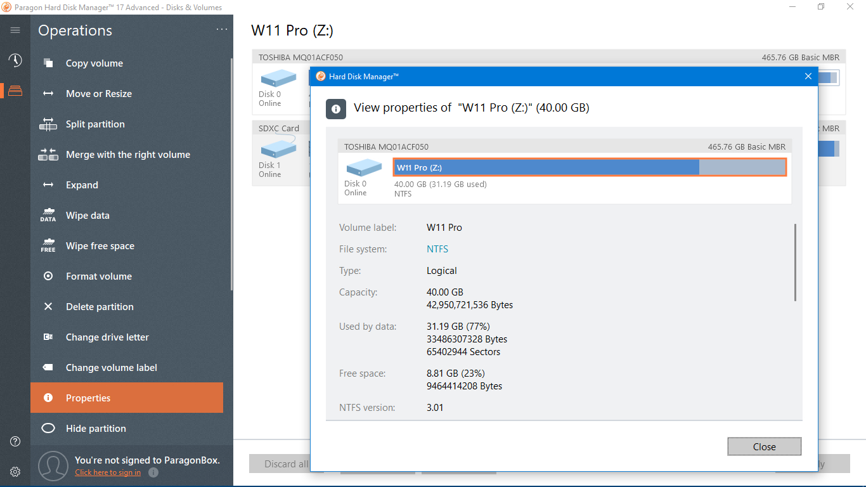Click the Merge with right volume icon
Viewport: 866px width, 487px height.
[48, 154]
